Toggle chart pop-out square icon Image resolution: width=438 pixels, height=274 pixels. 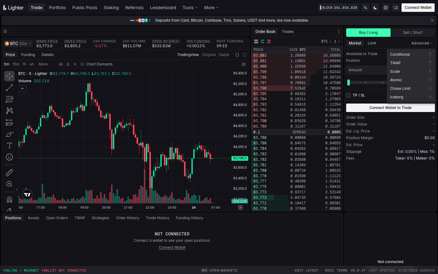point(237,55)
